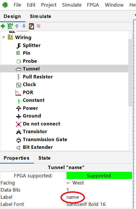
Task: Choose the Pull Resistor item
Action: (x=38, y=77)
